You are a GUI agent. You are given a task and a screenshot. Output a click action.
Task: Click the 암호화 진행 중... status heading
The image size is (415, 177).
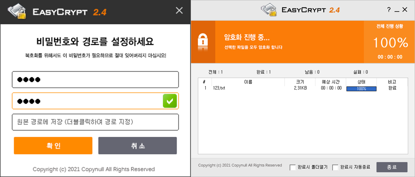(247, 37)
